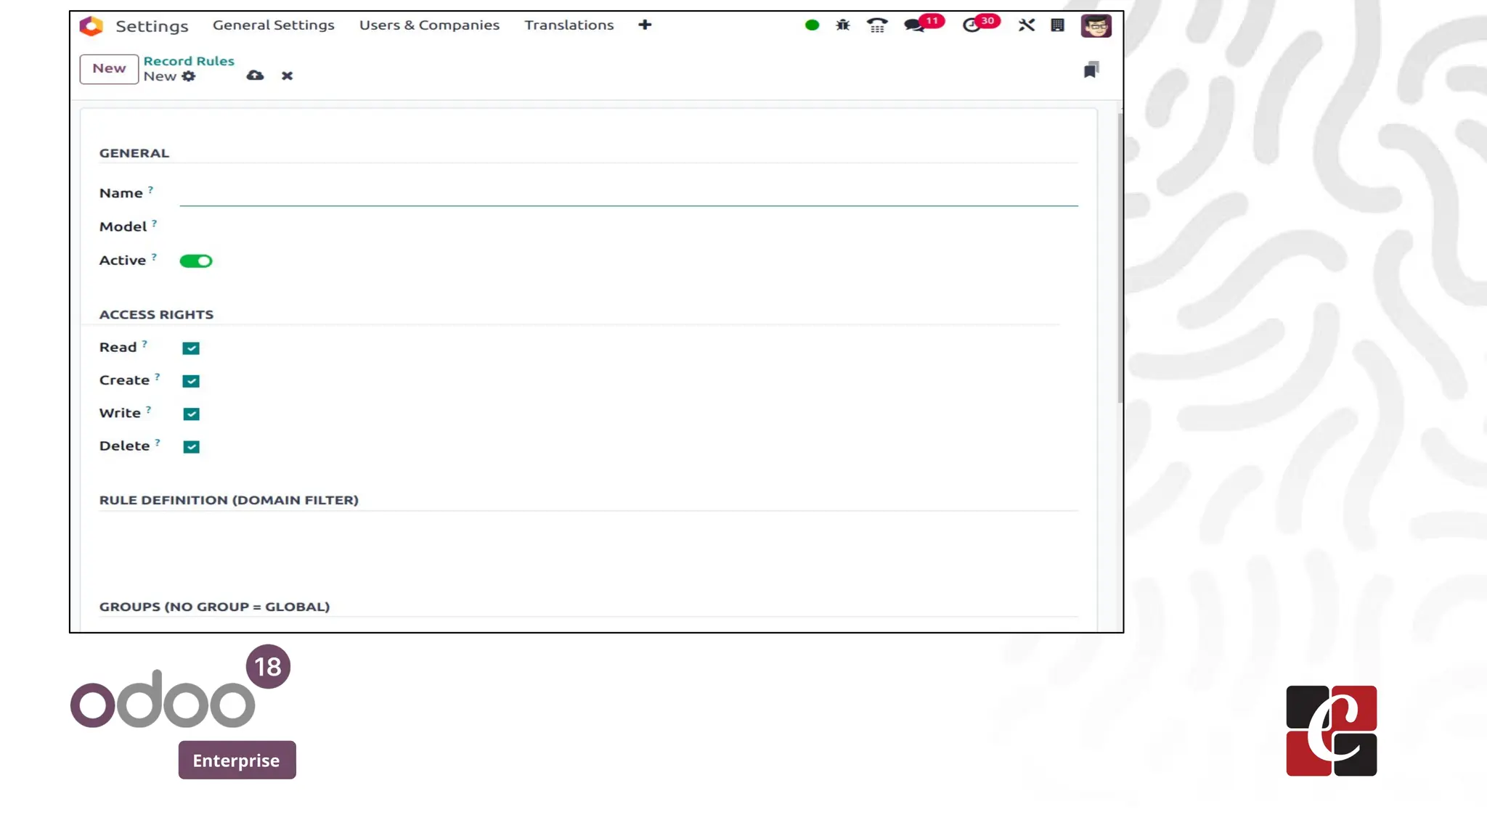Open the debug bug icon menu
Viewport: 1487px width, 836px height.
coord(842,25)
